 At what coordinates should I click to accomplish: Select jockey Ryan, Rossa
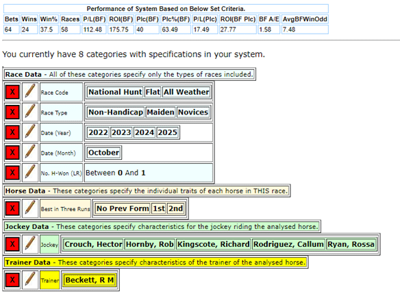[x=351, y=244]
